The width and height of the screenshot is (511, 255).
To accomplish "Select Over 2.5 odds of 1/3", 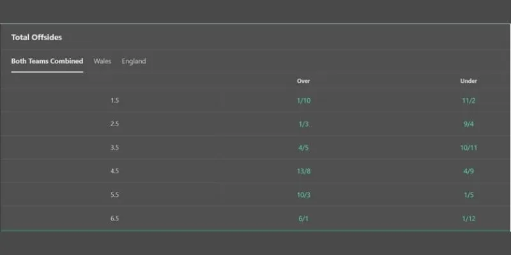I will 303,124.
